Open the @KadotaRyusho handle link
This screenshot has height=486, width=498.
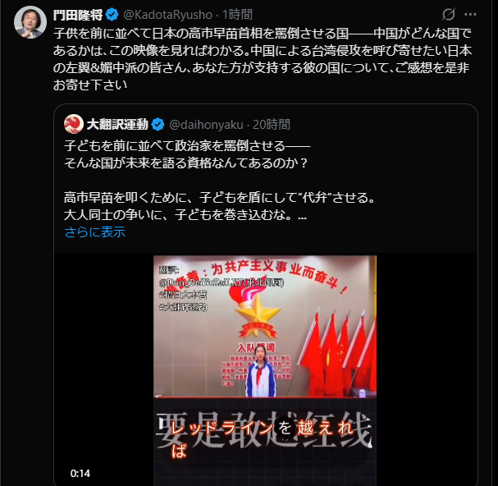pos(167,15)
